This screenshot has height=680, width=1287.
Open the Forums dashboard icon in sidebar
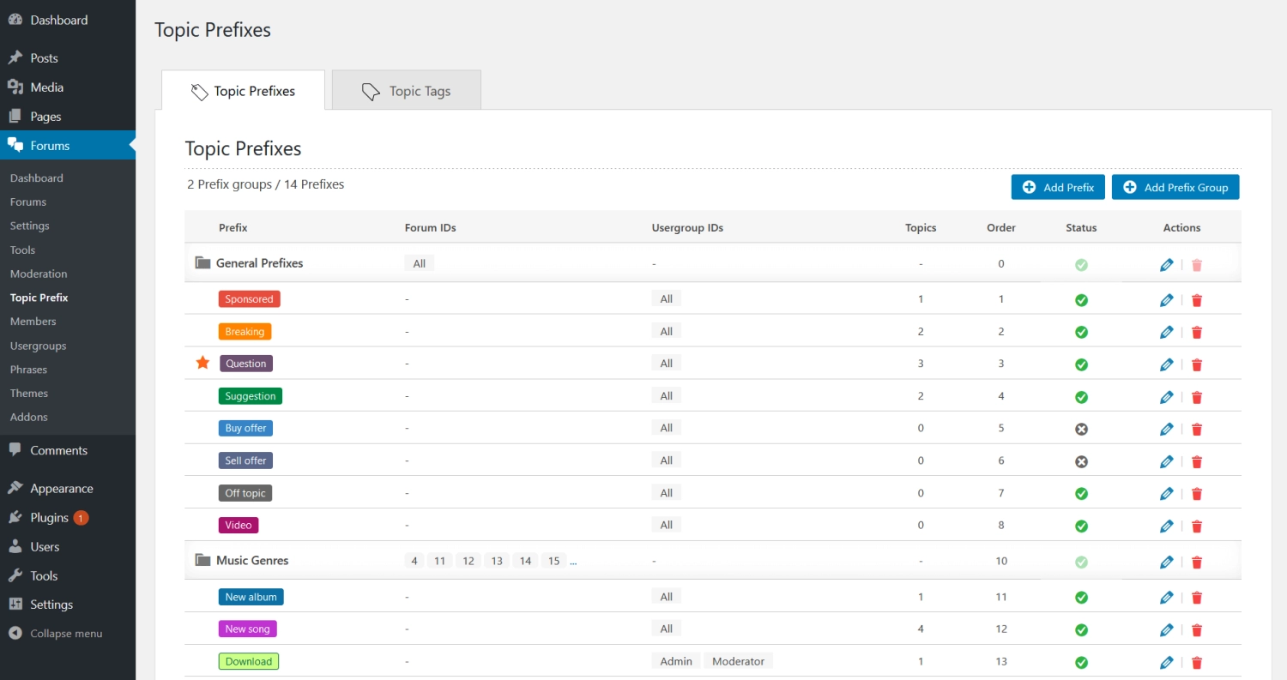coord(17,145)
